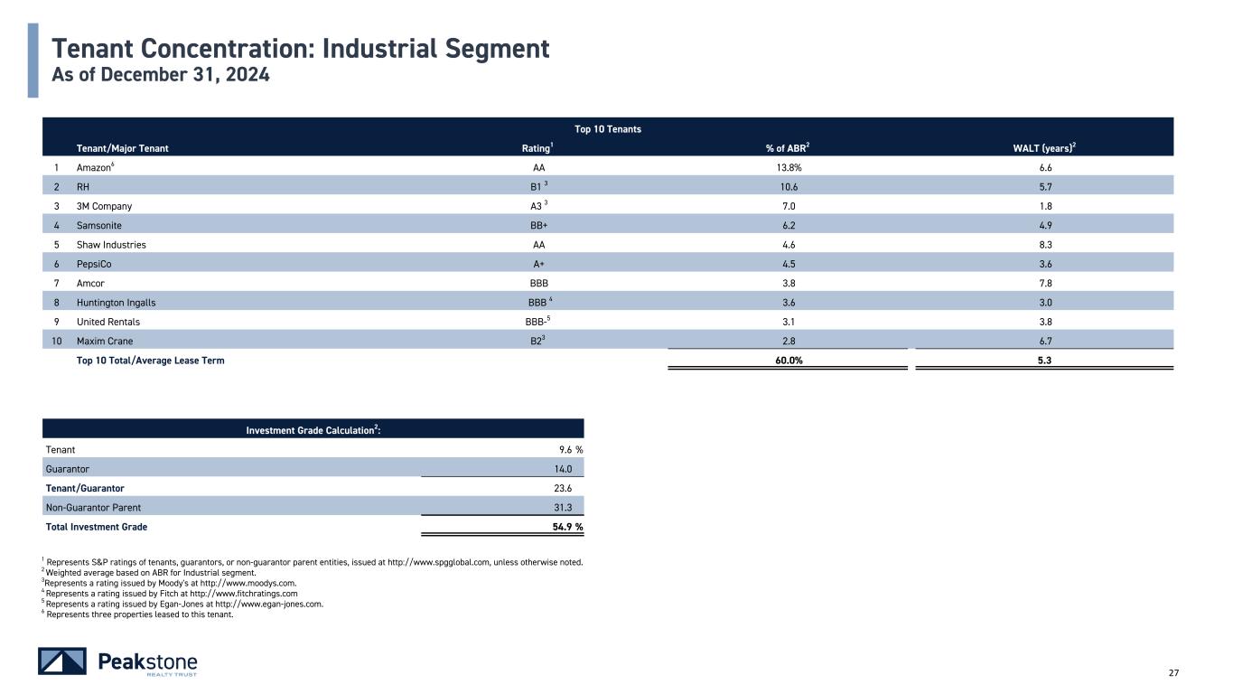Select the Rating column header

click(538, 147)
